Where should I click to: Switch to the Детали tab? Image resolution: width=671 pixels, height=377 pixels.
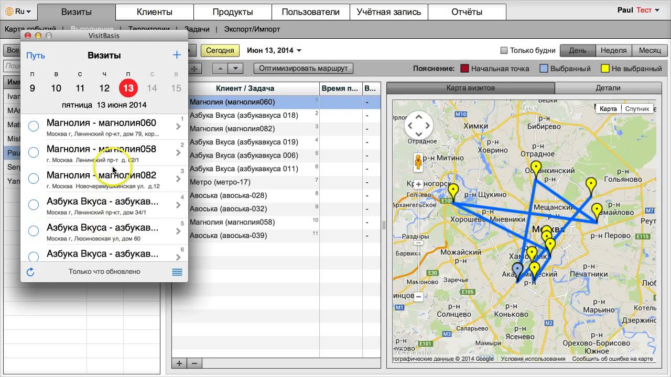point(608,88)
